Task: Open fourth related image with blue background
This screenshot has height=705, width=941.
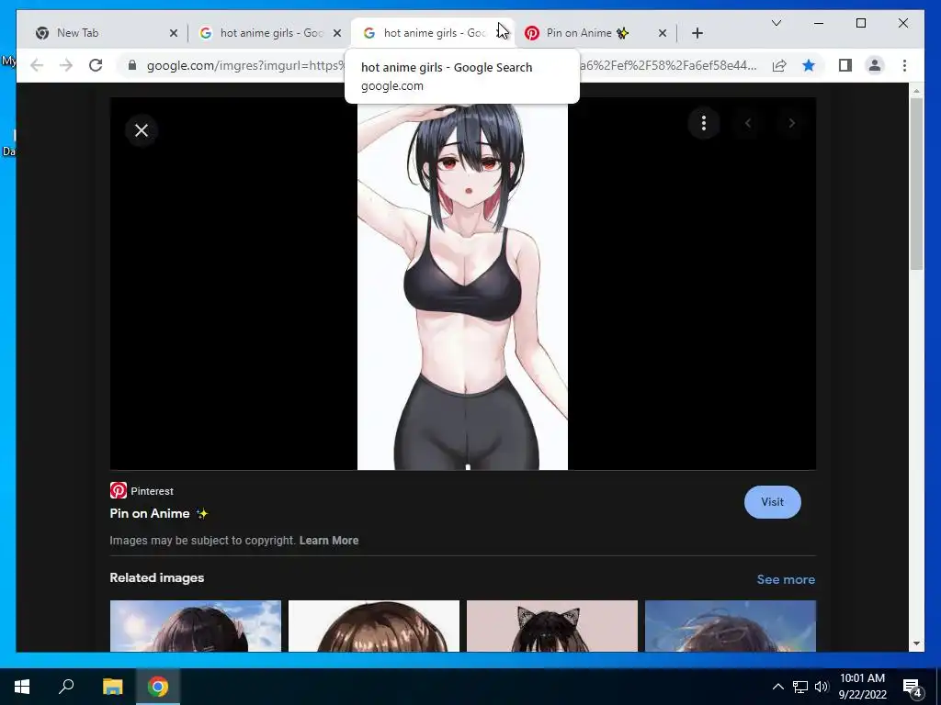Action: pos(731,626)
